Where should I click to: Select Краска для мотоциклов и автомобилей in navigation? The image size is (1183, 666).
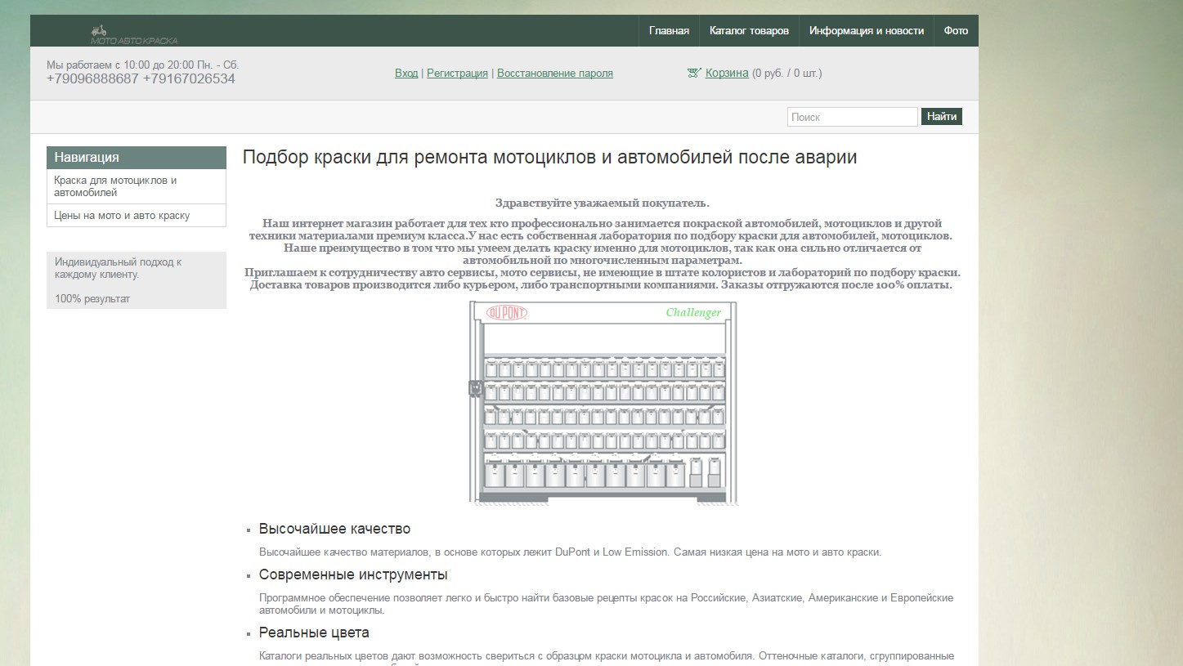tap(137, 186)
